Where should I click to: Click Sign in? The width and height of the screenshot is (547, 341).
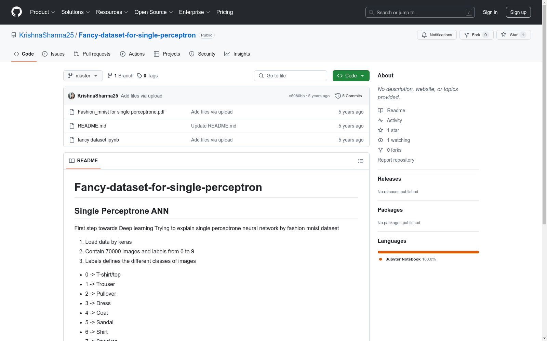pos(490,12)
